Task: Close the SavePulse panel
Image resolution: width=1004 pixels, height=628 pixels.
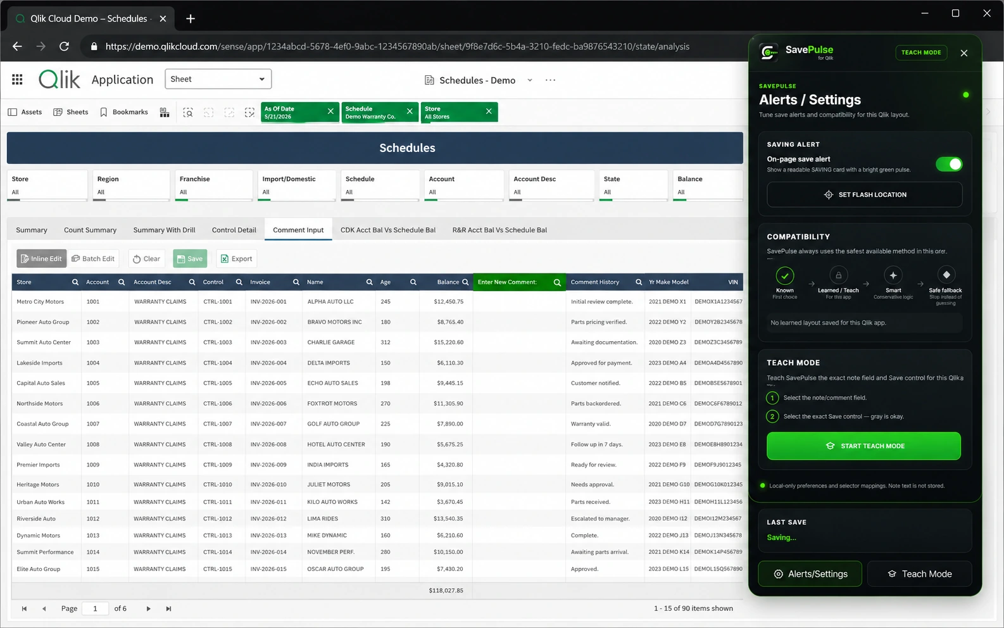Action: [964, 53]
